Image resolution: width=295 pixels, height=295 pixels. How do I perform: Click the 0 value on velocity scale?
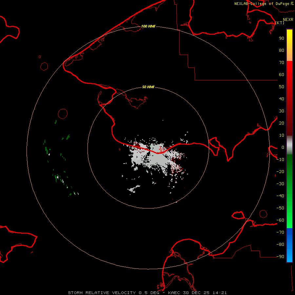tap(283, 147)
